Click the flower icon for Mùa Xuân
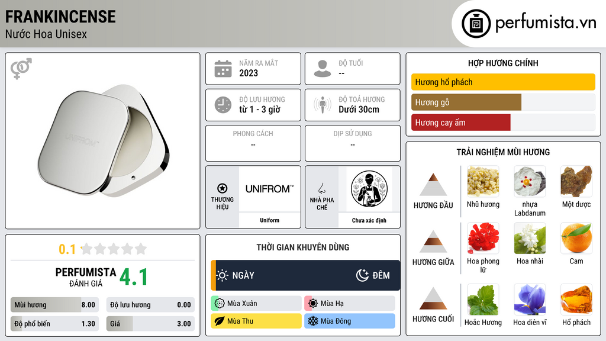 [220, 304]
